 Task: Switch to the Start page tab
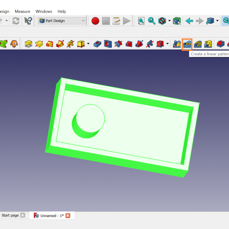10,215
